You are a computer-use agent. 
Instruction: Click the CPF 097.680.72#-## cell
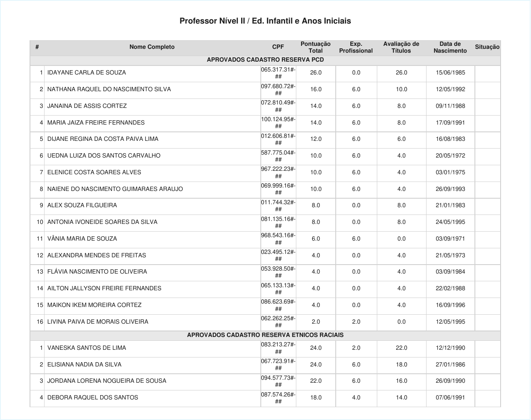click(278, 90)
